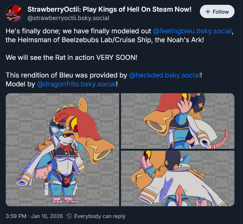Open the StrawberryOctii display name link
The height and width of the screenshot is (224, 243).
[x=110, y=9]
